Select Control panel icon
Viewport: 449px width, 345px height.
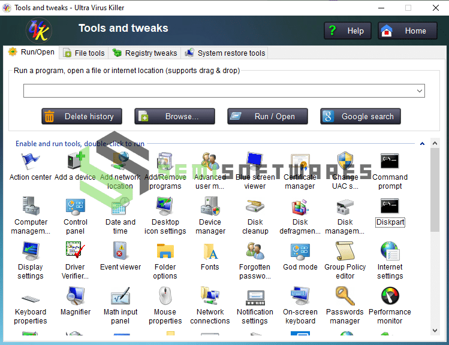click(x=76, y=206)
